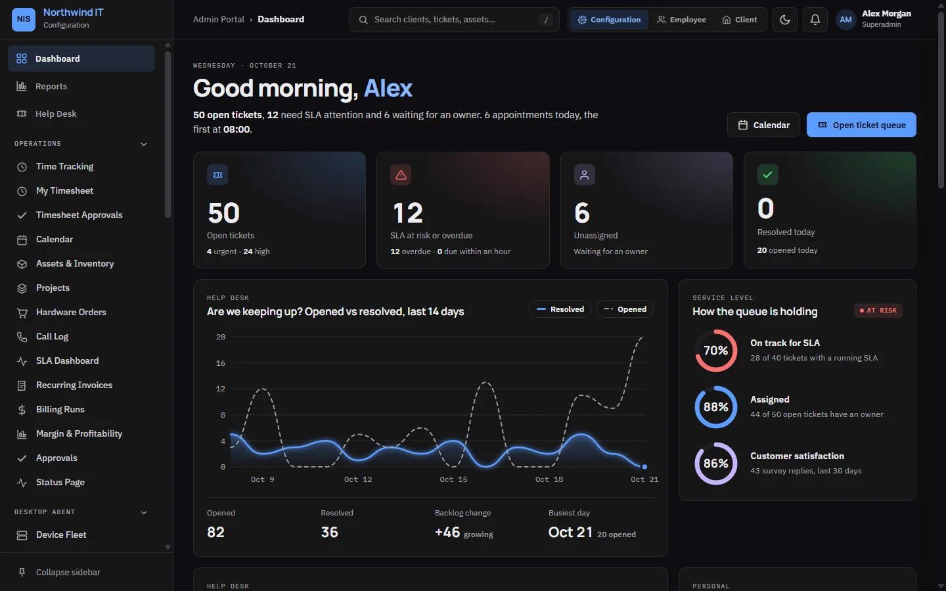The image size is (946, 591).
Task: Click the person icon on Unassigned card
Action: (x=584, y=175)
